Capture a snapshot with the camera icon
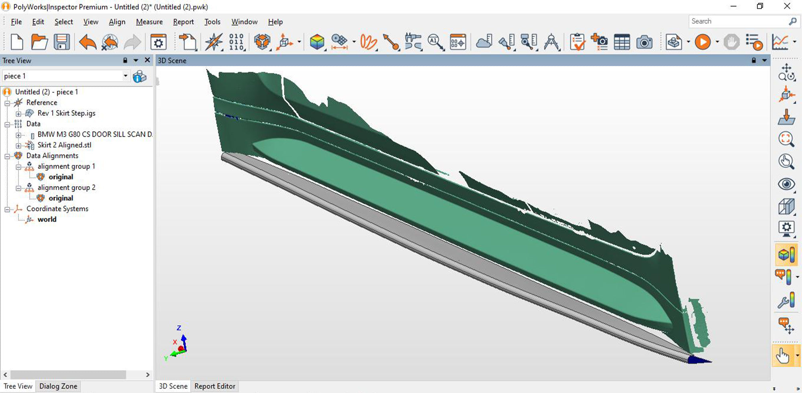Screen dimensions: 802x393 tap(644, 42)
